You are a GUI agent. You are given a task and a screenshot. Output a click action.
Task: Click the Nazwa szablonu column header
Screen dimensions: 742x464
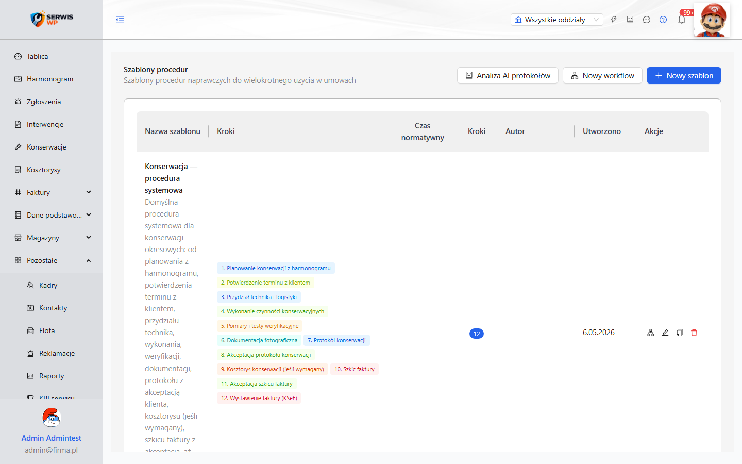tap(173, 131)
